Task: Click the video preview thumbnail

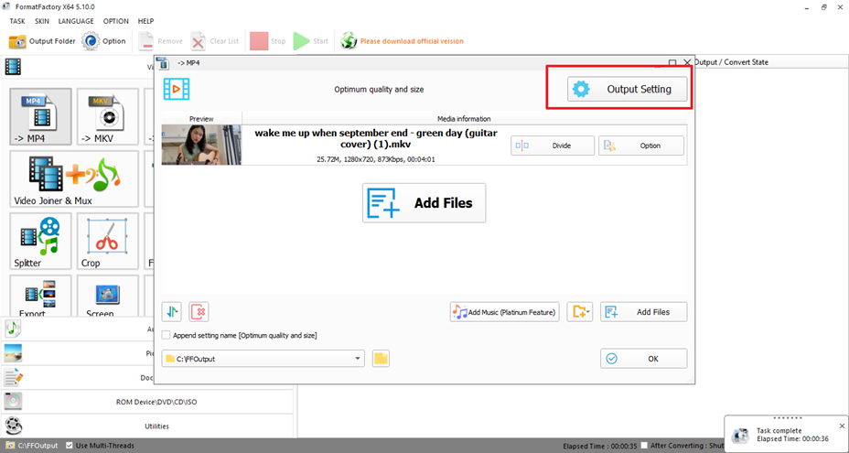Action: click(201, 145)
